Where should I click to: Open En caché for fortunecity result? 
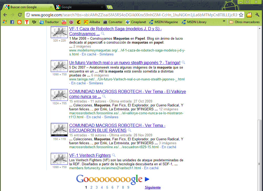point(151,168)
